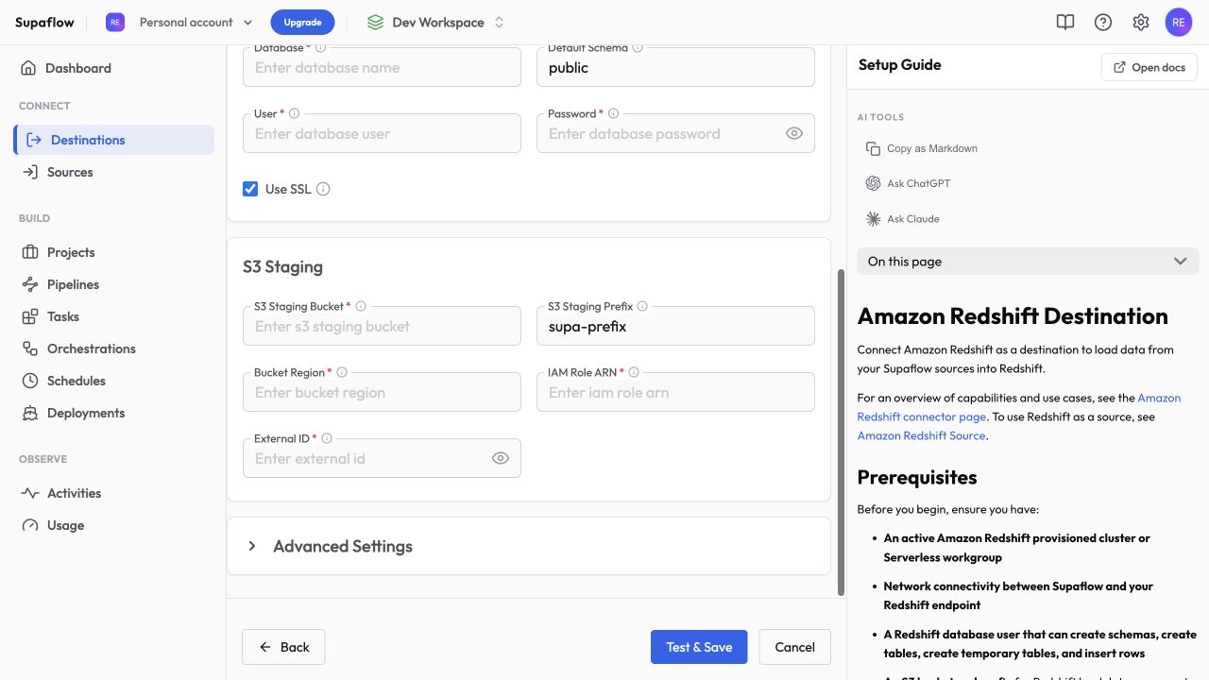Toggle the Use SSL checkbox

point(250,189)
